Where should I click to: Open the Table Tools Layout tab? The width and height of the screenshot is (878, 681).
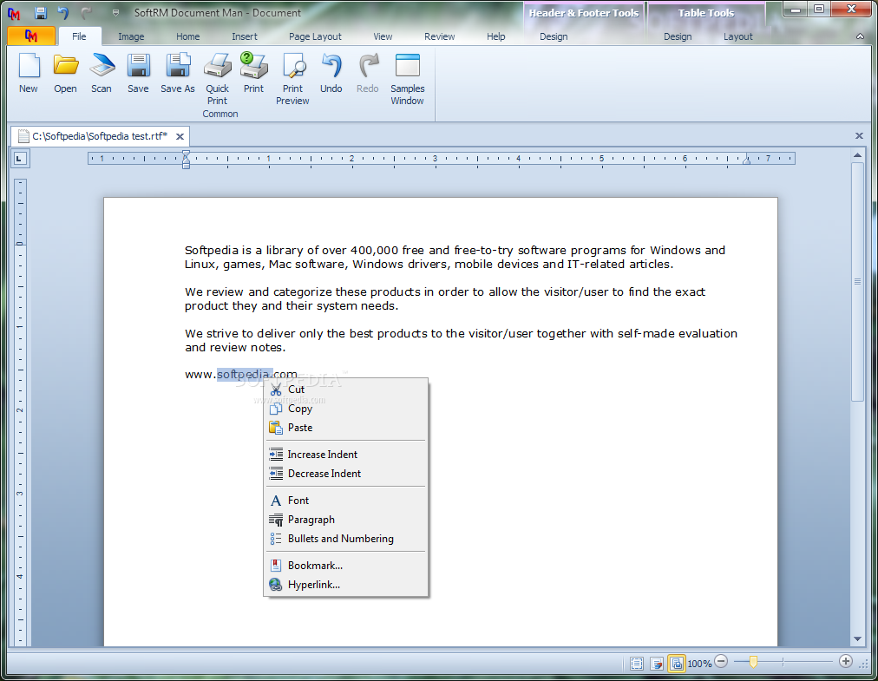[x=738, y=36]
